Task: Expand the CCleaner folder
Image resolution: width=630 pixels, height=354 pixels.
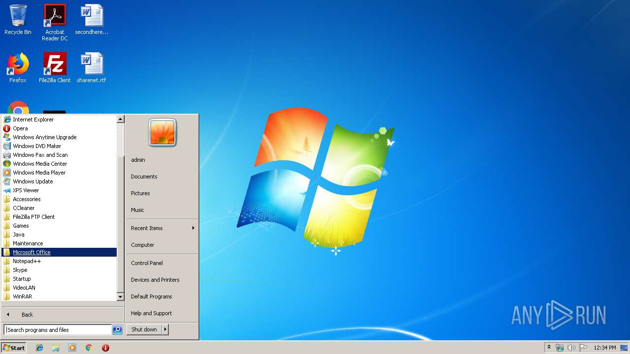Action: tap(59, 208)
